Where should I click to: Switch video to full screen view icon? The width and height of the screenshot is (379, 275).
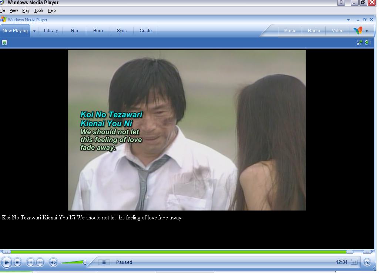pyautogui.click(x=360, y=43)
